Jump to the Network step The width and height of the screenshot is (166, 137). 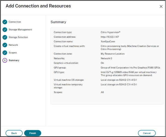coord(13,45)
